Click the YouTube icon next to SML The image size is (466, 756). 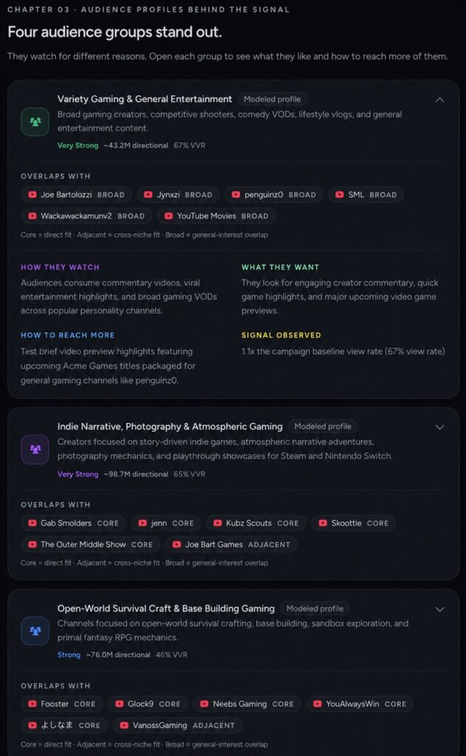point(340,195)
